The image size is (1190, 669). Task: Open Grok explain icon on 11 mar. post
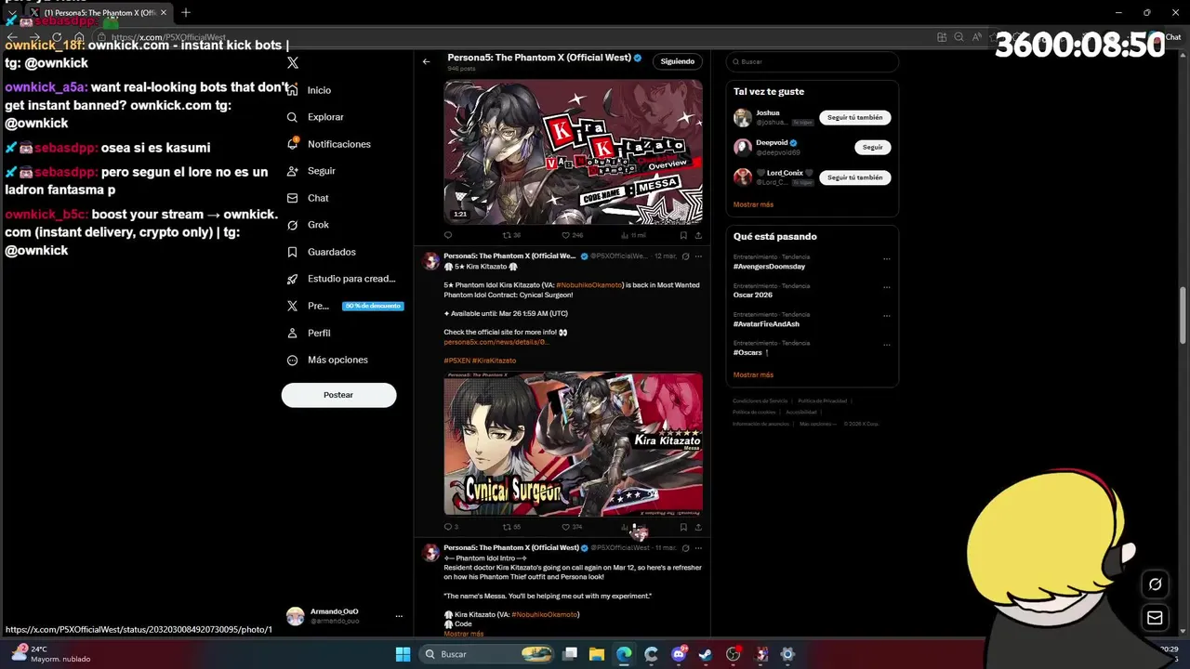[686, 548]
